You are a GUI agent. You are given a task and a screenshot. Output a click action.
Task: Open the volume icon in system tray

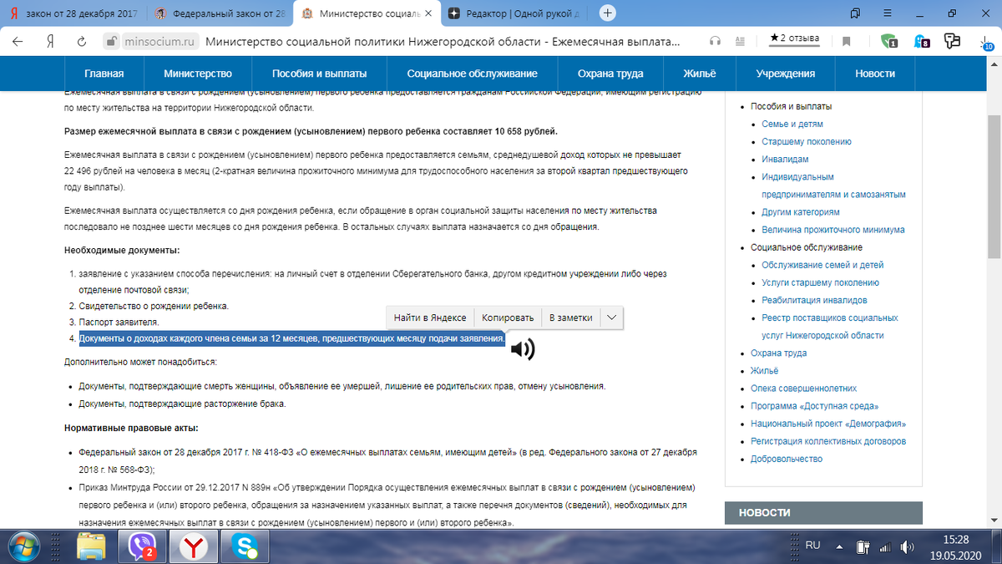[906, 548]
